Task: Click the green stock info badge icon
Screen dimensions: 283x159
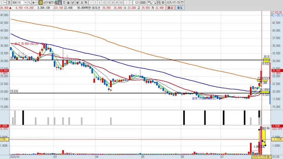Action: pyautogui.click(x=40, y=2)
